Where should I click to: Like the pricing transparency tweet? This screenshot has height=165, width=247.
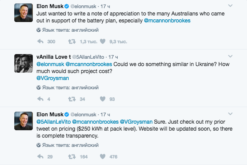point(102,156)
